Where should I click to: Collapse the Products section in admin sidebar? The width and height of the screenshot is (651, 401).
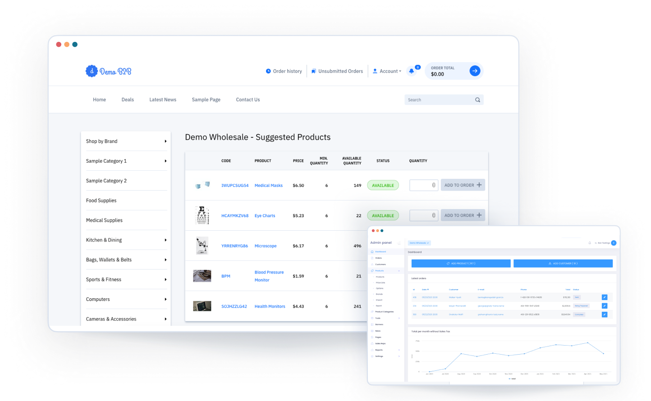tap(399, 271)
